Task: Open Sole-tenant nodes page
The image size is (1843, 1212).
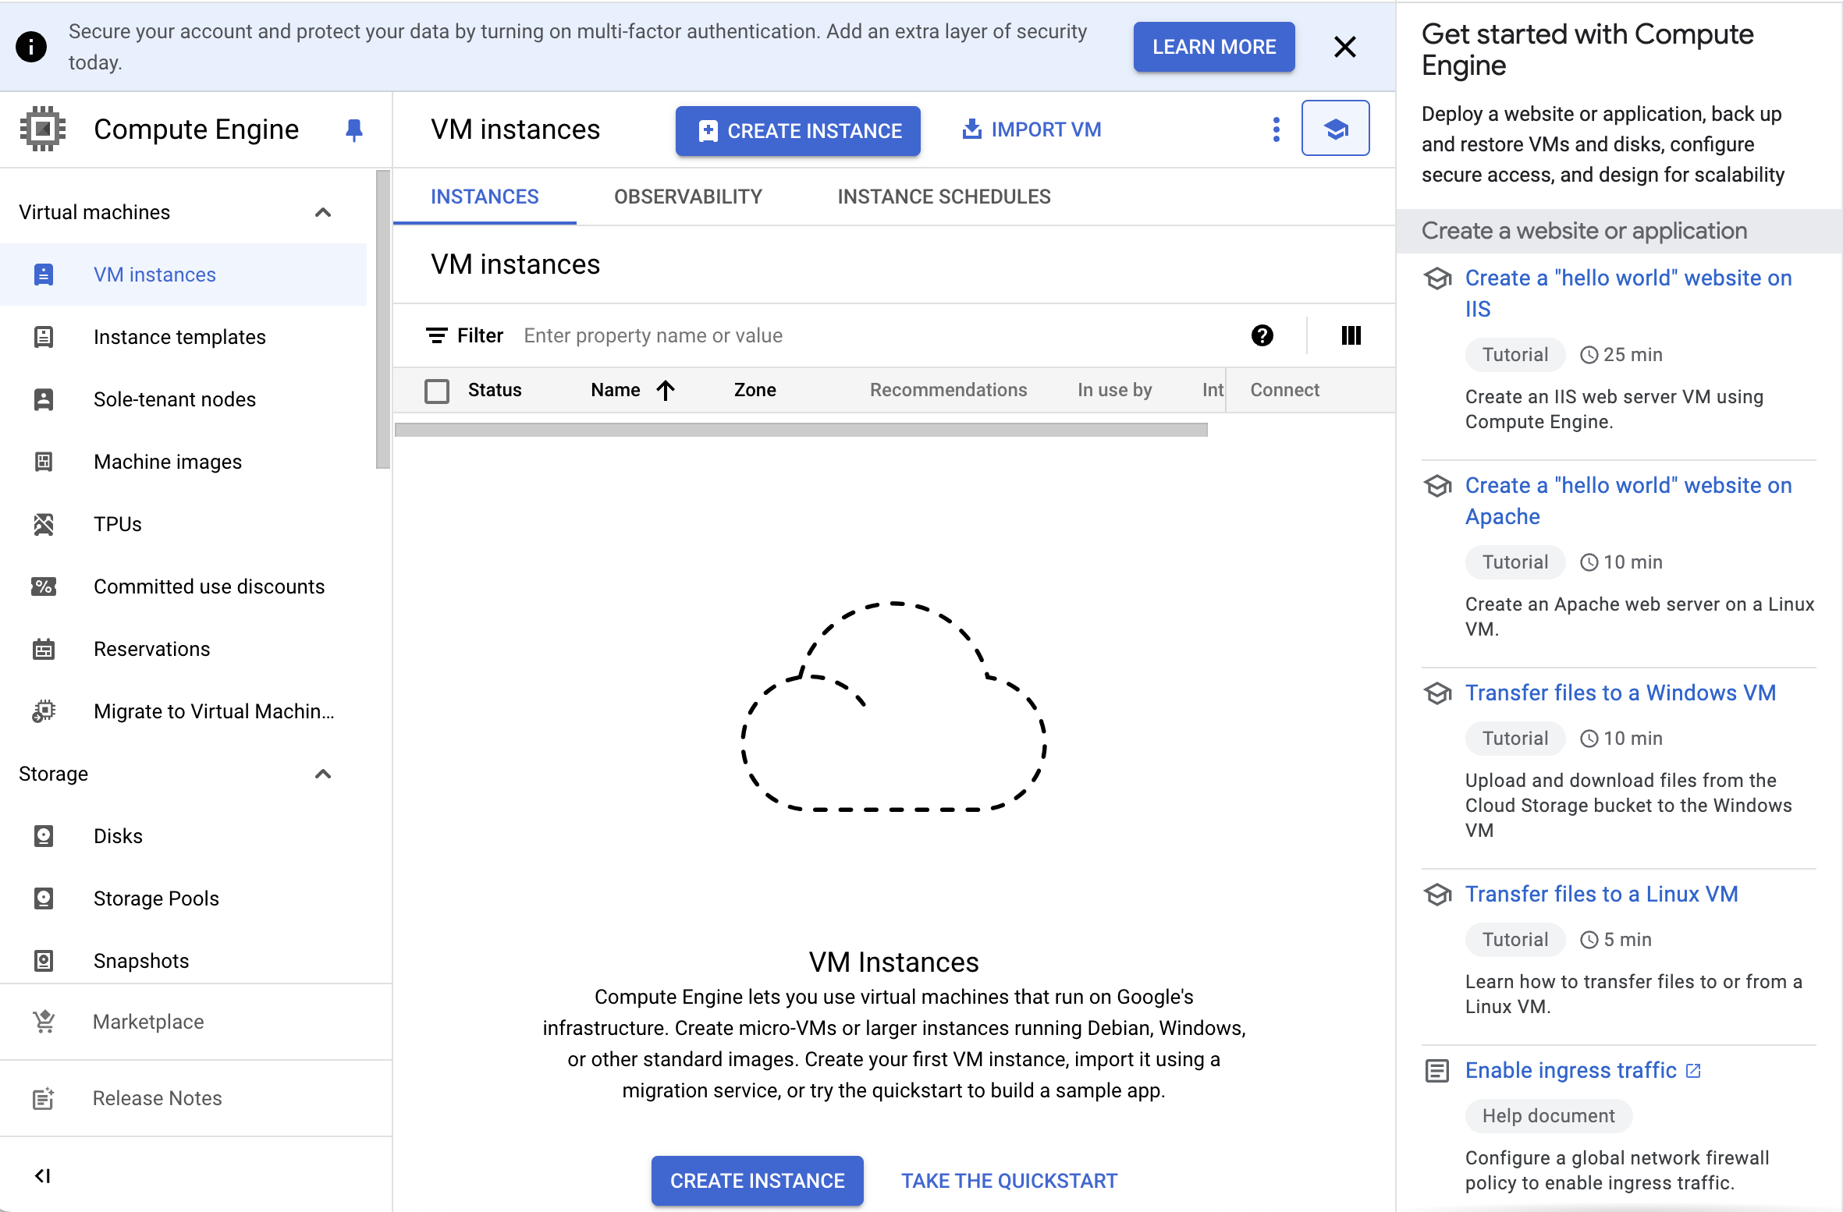Action: [183, 399]
